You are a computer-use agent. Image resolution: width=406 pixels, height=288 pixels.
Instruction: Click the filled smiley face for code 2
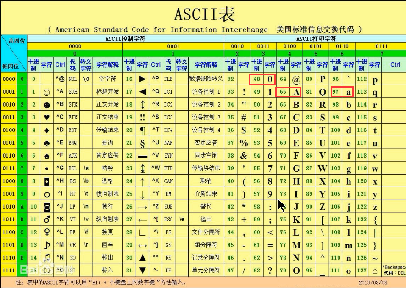(x=47, y=105)
